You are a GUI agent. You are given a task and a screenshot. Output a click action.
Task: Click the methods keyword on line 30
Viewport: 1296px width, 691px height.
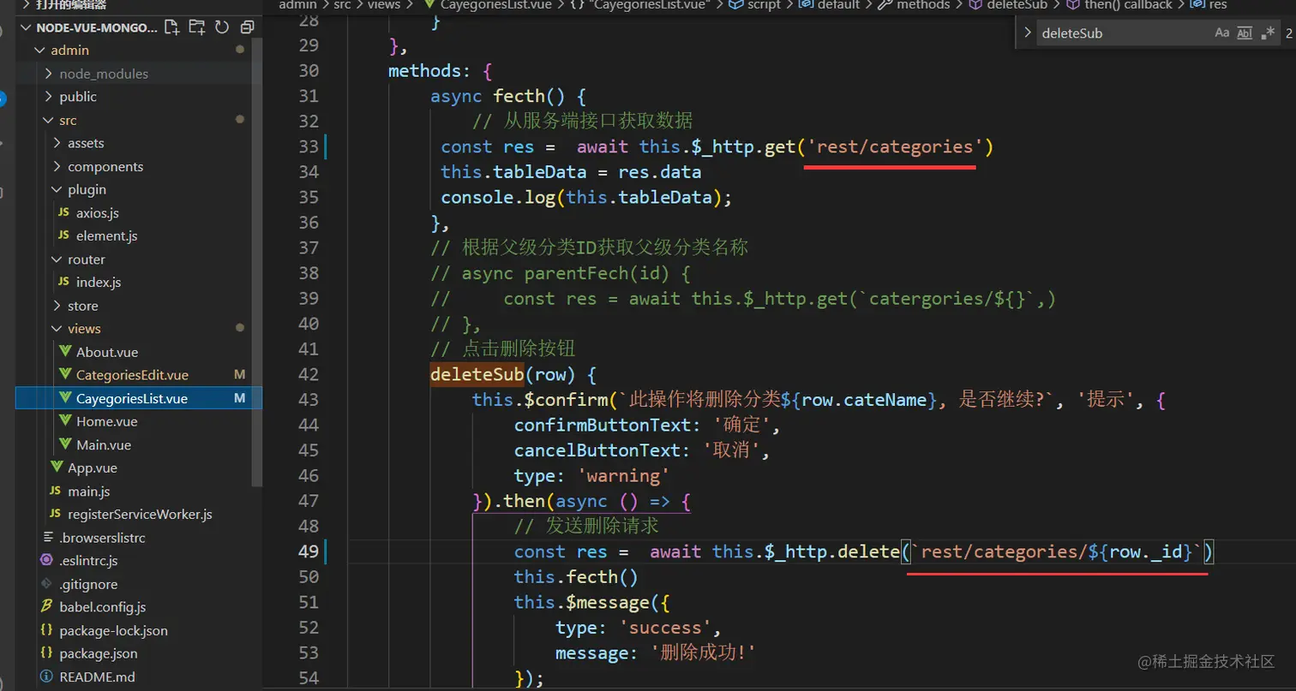(x=425, y=70)
